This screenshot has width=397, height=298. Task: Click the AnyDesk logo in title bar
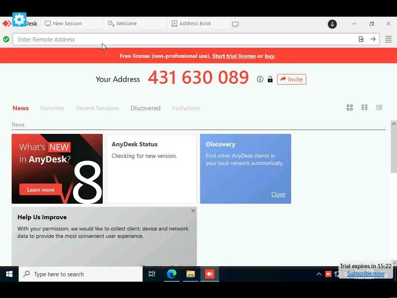tap(7, 24)
